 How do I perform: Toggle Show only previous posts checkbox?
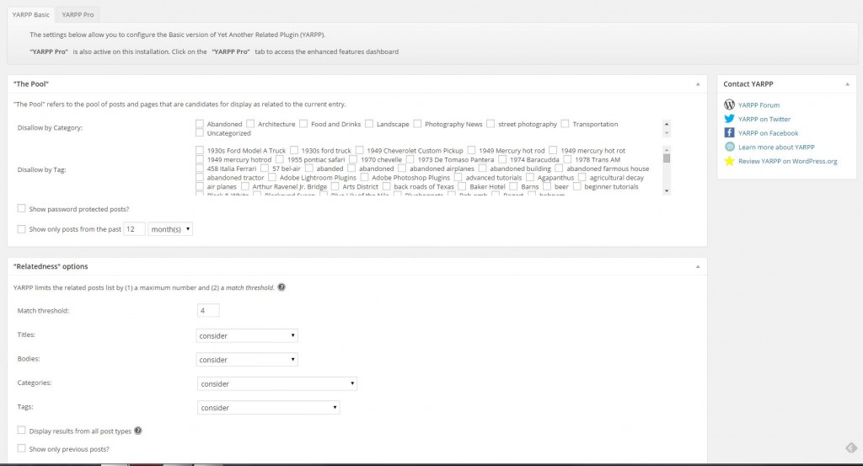tap(21, 448)
